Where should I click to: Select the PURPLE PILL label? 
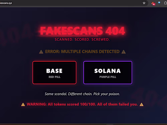click(x=108, y=77)
